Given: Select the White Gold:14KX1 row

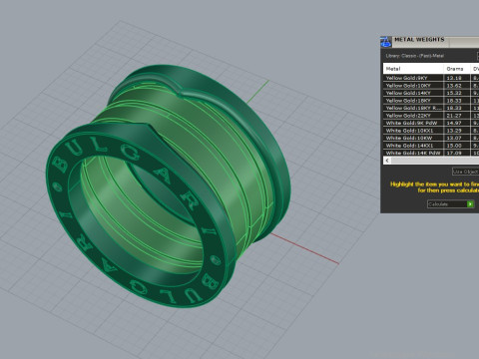Looking at the screenshot, I should point(431,146).
